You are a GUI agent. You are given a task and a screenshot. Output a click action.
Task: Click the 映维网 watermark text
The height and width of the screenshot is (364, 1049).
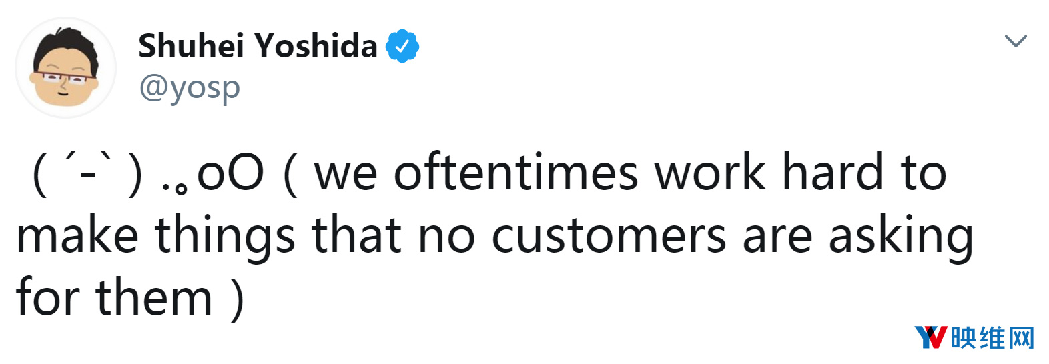tap(992, 338)
